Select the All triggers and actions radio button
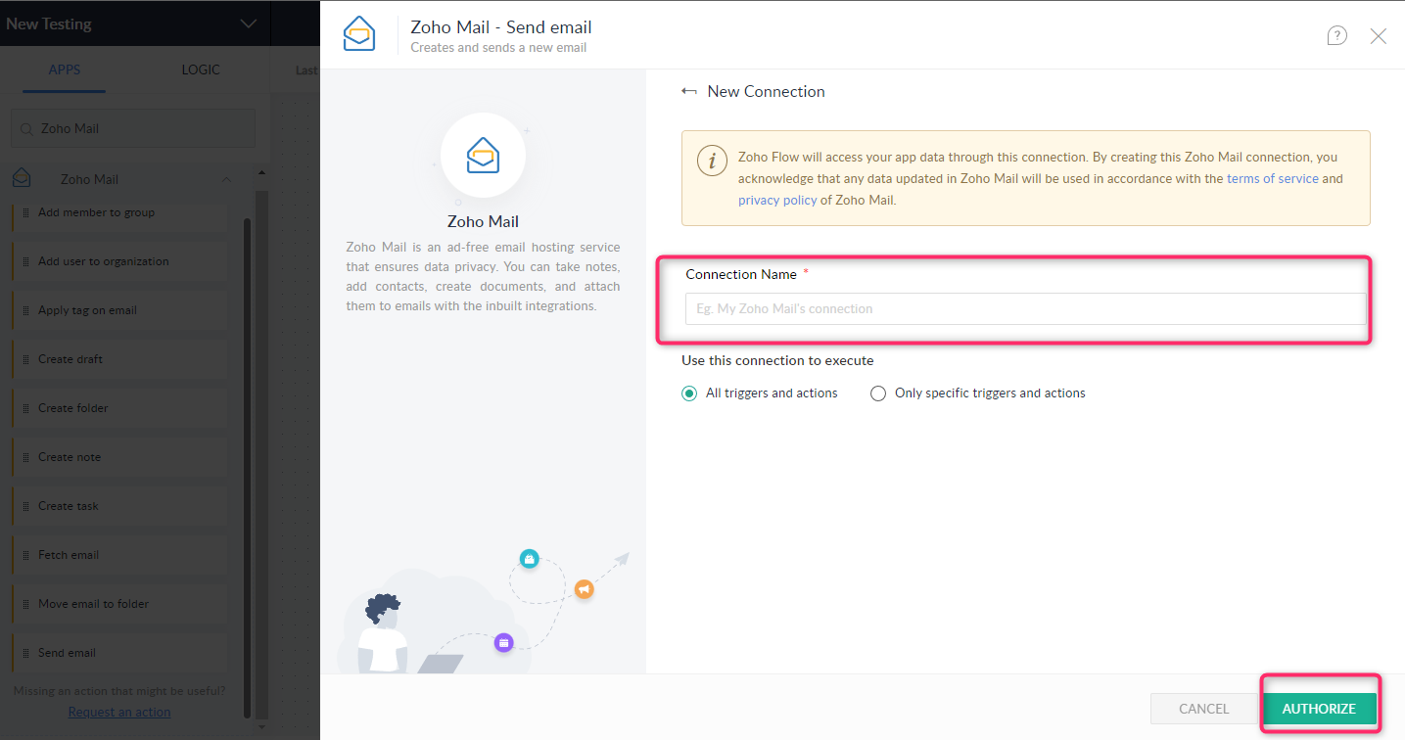The width and height of the screenshot is (1405, 740). (x=688, y=393)
